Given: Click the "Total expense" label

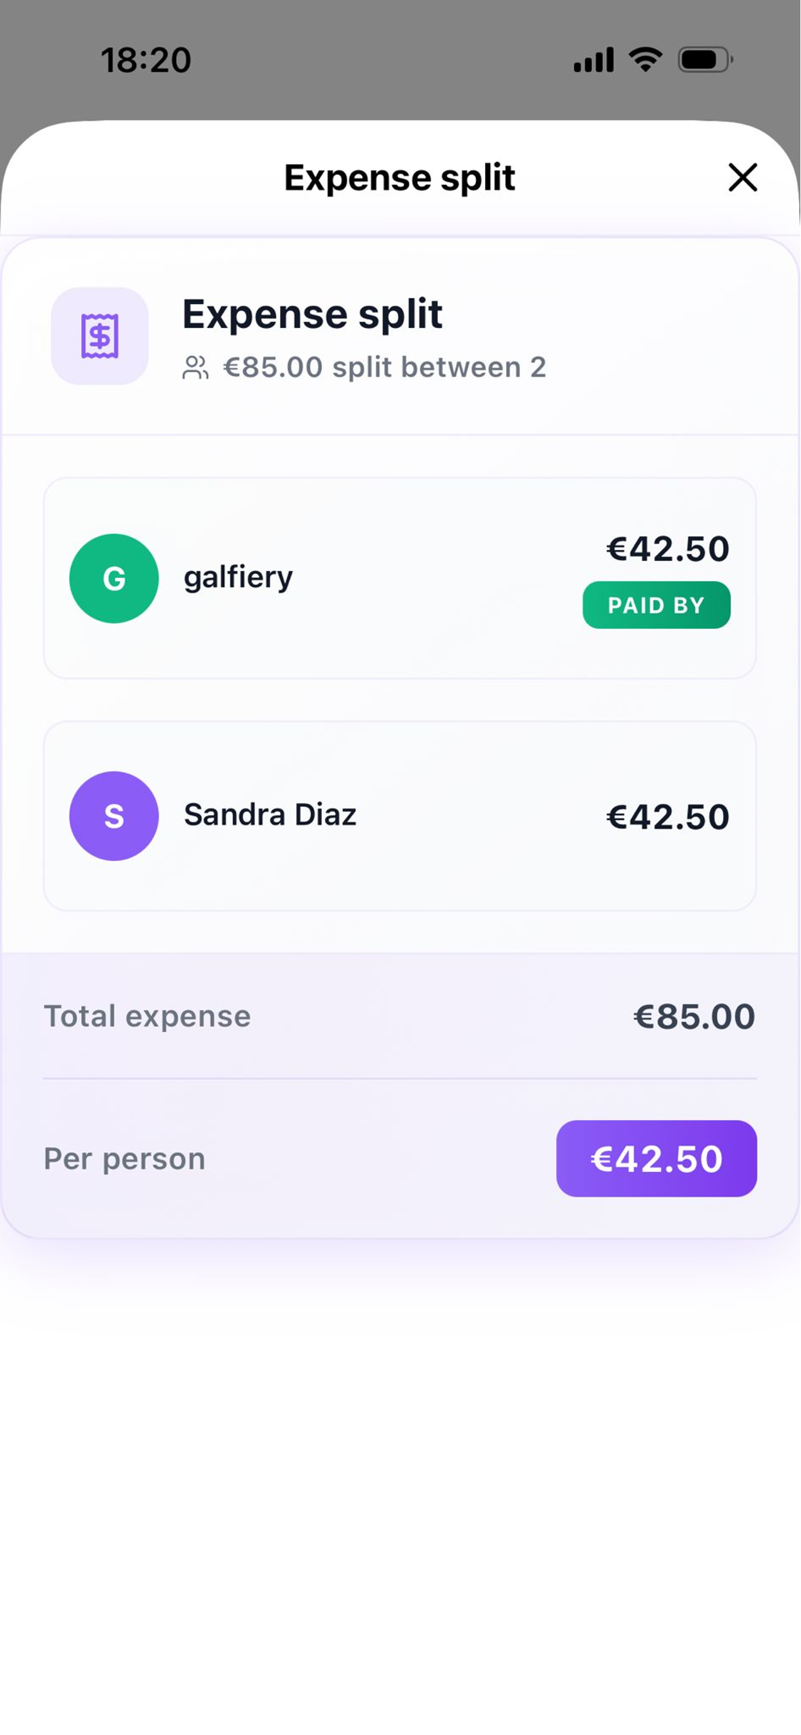Looking at the screenshot, I should (x=148, y=1017).
